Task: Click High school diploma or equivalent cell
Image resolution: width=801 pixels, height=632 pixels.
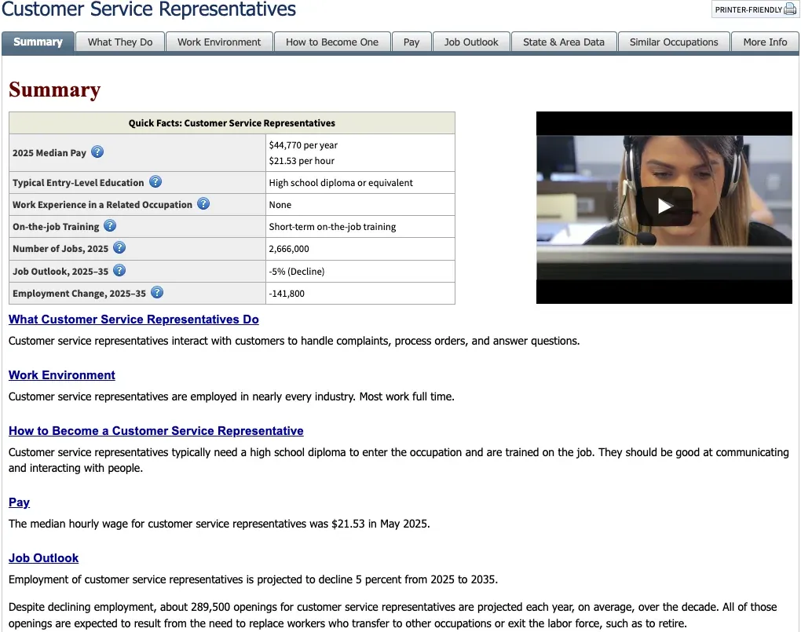Action: [360, 182]
